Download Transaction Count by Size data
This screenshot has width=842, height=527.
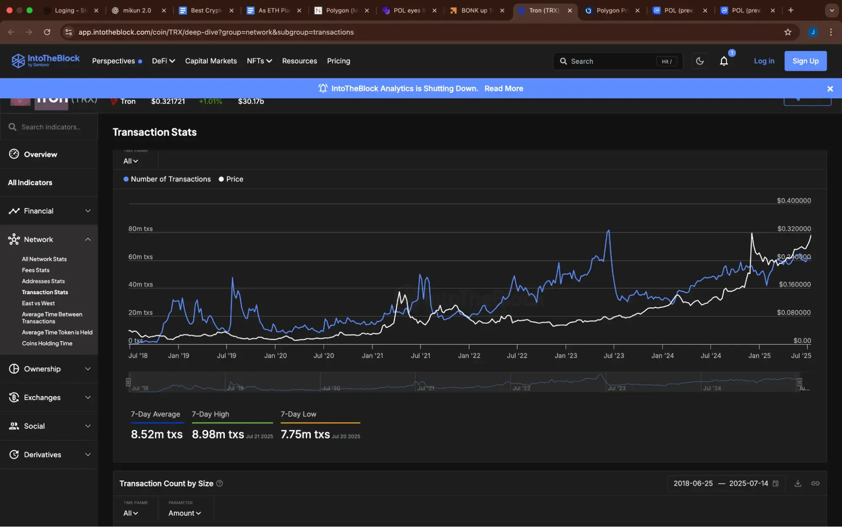click(x=797, y=484)
